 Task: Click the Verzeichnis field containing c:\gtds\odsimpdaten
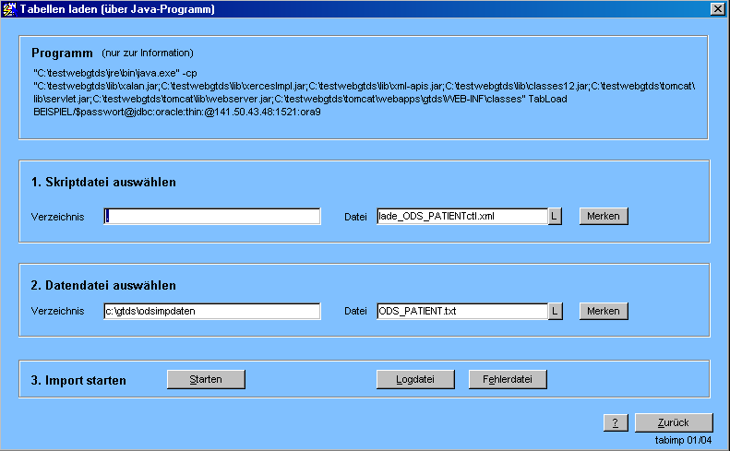tap(212, 311)
